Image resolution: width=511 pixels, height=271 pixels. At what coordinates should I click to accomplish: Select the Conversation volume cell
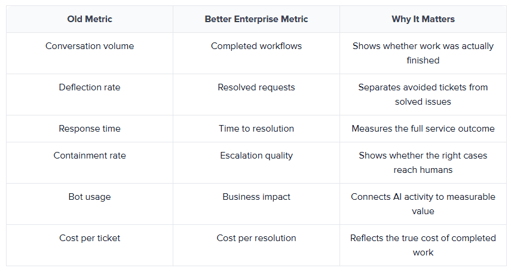click(x=90, y=53)
